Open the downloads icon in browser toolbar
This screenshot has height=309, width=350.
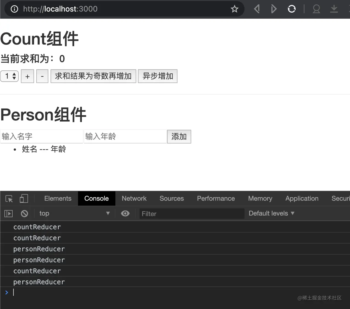(334, 9)
